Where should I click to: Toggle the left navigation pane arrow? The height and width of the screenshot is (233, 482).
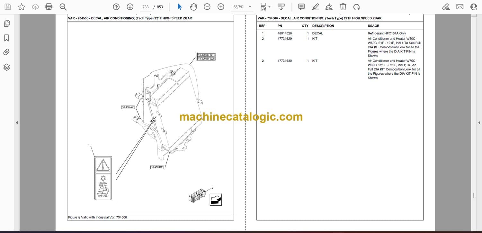[x=17, y=123]
